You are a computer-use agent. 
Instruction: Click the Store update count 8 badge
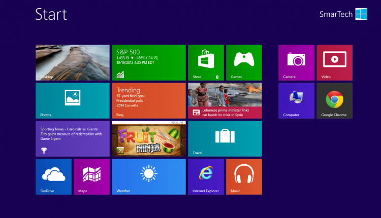[217, 77]
